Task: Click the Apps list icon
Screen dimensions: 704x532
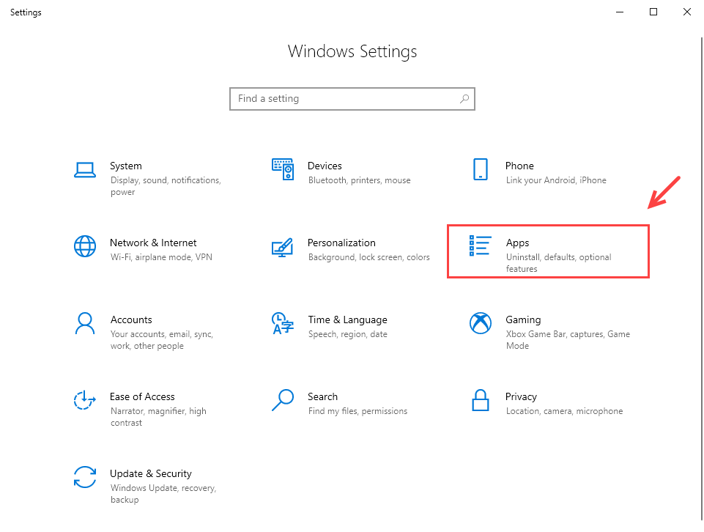Action: pos(481,246)
